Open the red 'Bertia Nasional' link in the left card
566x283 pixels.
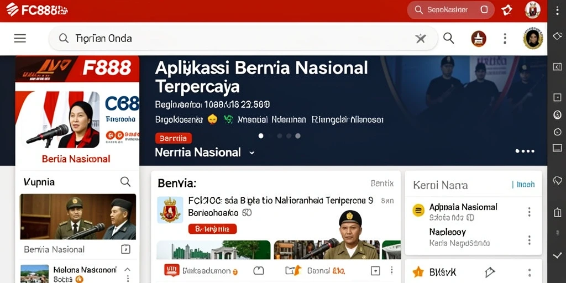pyautogui.click(x=76, y=159)
